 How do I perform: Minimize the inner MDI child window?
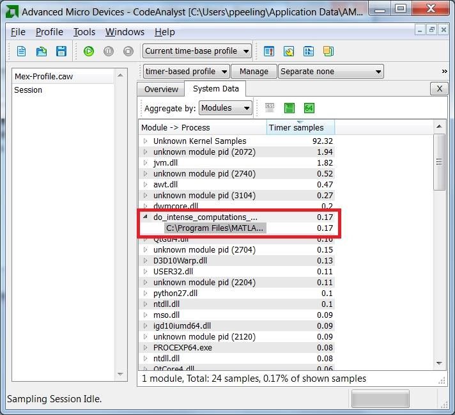(420, 29)
